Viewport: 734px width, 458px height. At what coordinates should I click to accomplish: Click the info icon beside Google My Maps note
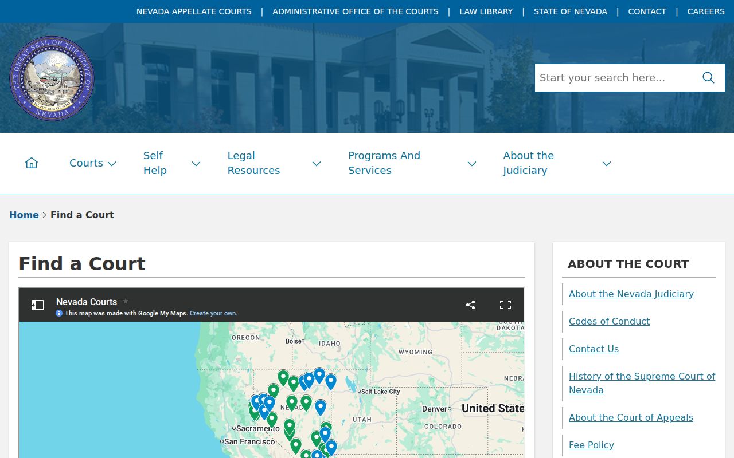[59, 313]
